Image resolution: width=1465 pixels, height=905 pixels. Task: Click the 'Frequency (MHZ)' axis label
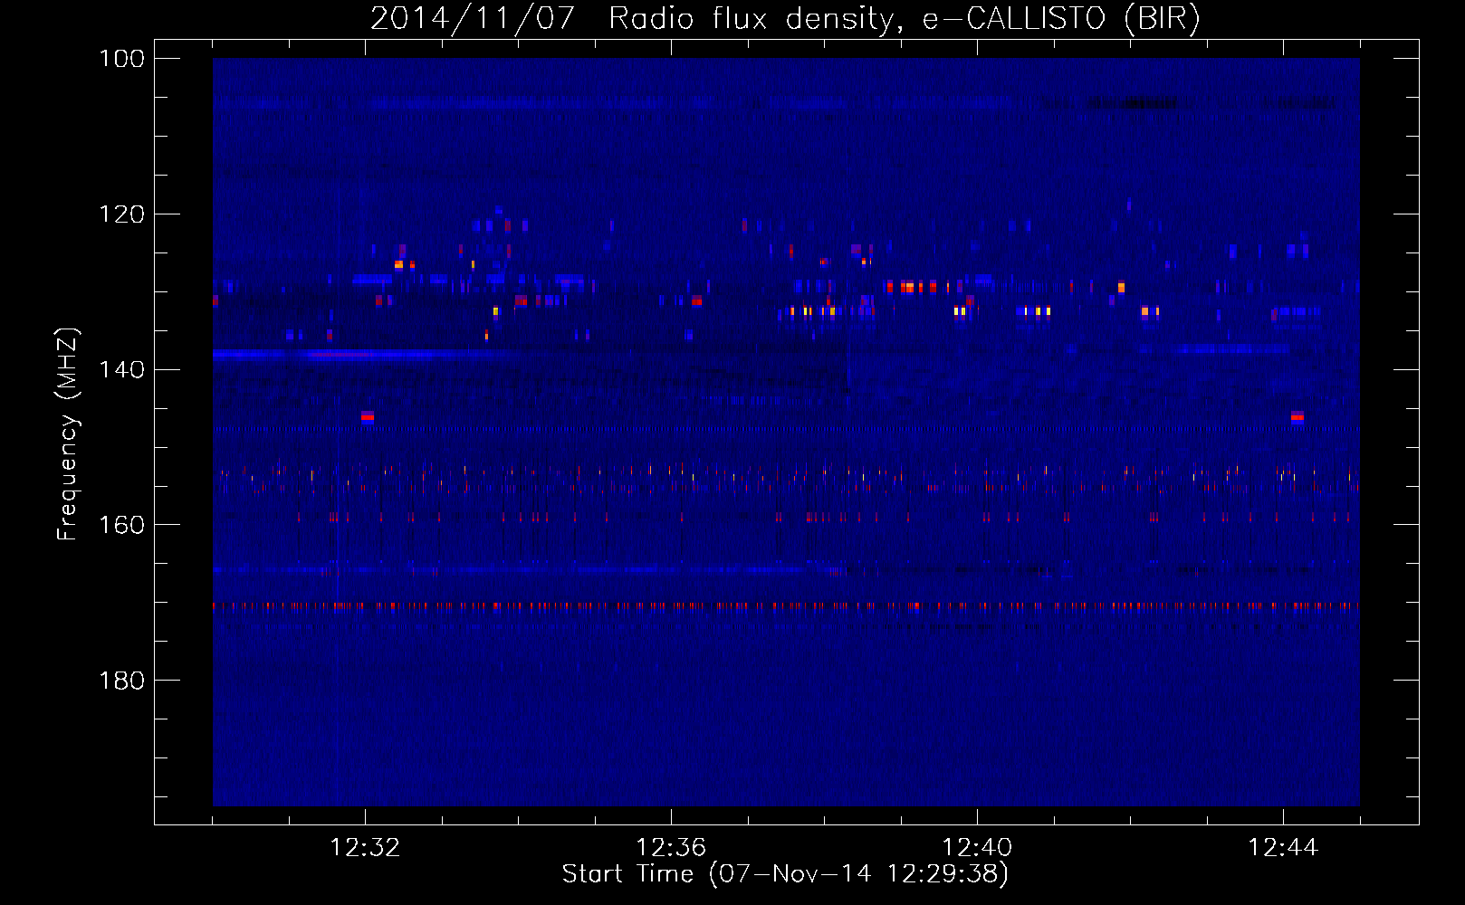69,433
